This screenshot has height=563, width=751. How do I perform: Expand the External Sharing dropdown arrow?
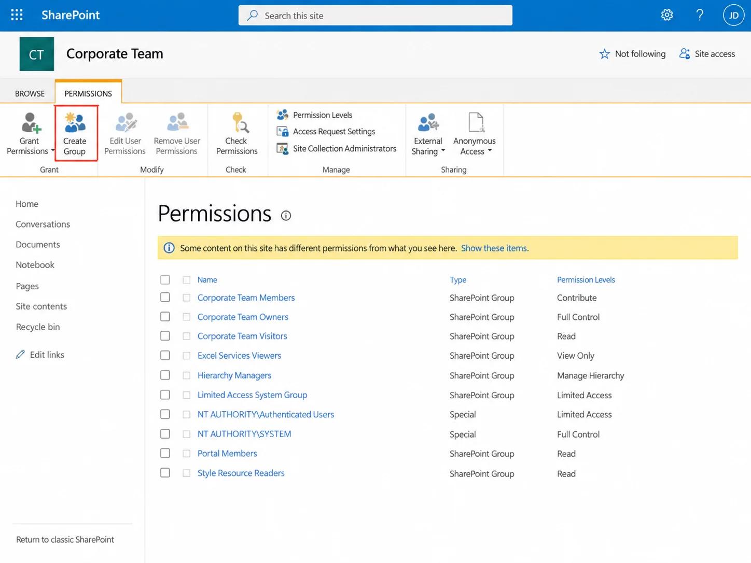click(443, 151)
